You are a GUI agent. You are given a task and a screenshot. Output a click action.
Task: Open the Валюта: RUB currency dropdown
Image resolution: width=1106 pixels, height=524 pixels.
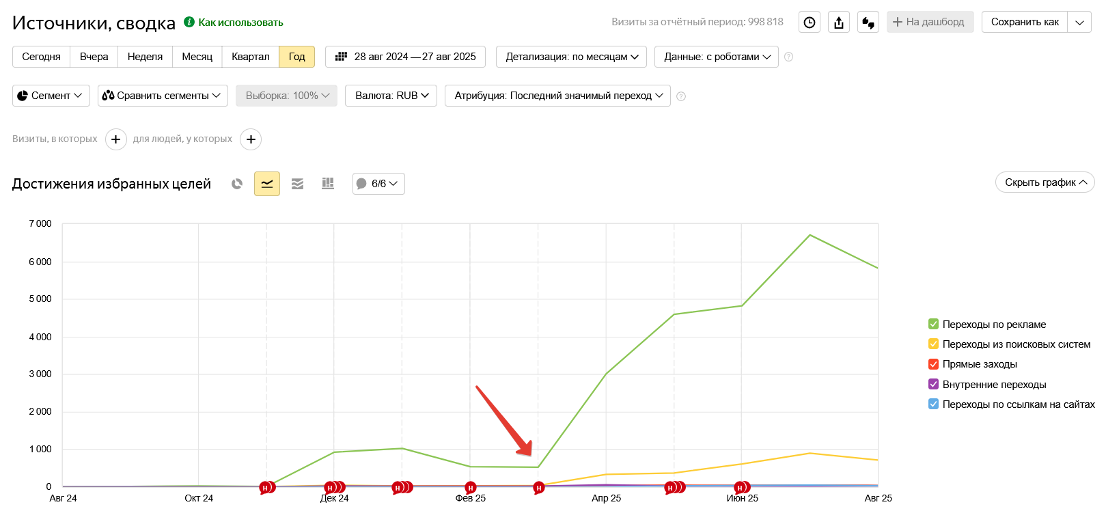(x=391, y=96)
